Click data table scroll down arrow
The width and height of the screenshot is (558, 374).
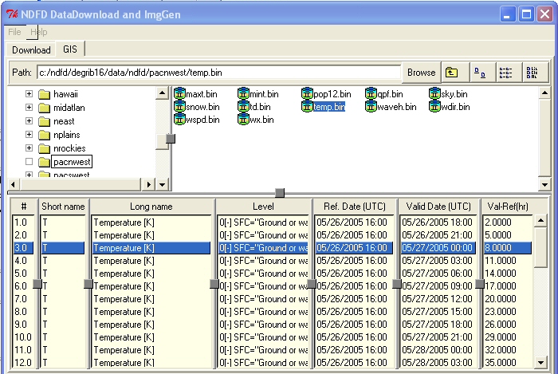tap(540, 363)
